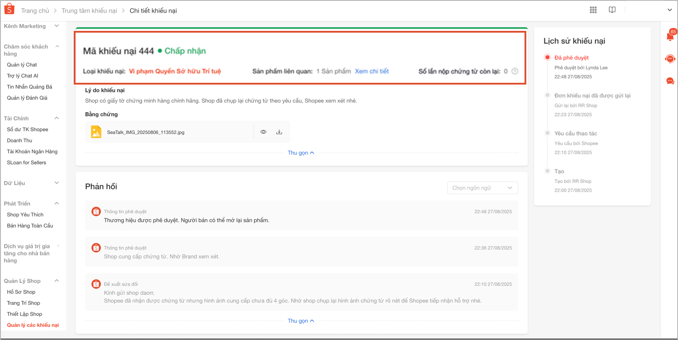Image resolution: width=678 pixels, height=340 pixels.
Task: Go to Trung tâm khiếu nại breadcrumb
Action: [x=89, y=11]
